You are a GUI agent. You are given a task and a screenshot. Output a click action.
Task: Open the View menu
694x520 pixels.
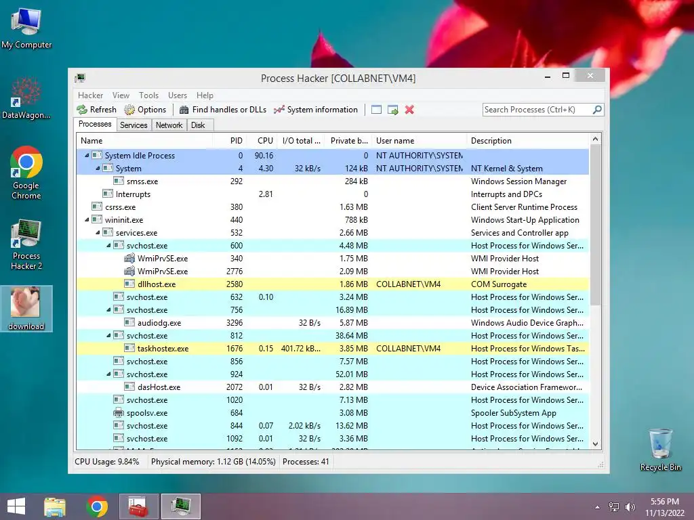(x=121, y=95)
